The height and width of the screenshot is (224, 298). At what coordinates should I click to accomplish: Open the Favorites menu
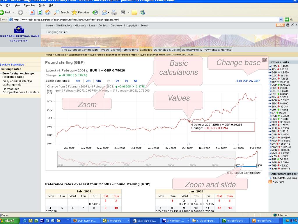point(29,5)
